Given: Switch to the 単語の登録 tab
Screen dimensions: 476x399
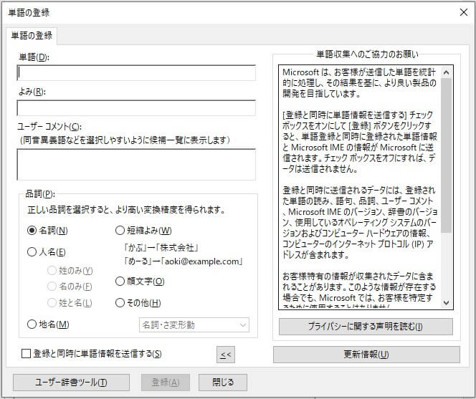Looking at the screenshot, I should tap(30, 36).
